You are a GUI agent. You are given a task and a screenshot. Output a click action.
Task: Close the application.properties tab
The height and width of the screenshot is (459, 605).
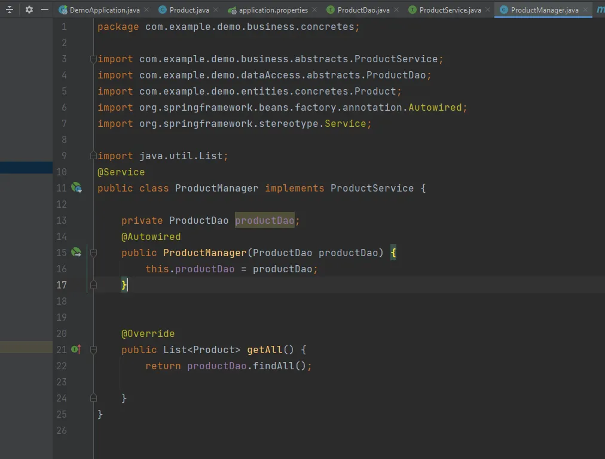pos(314,10)
